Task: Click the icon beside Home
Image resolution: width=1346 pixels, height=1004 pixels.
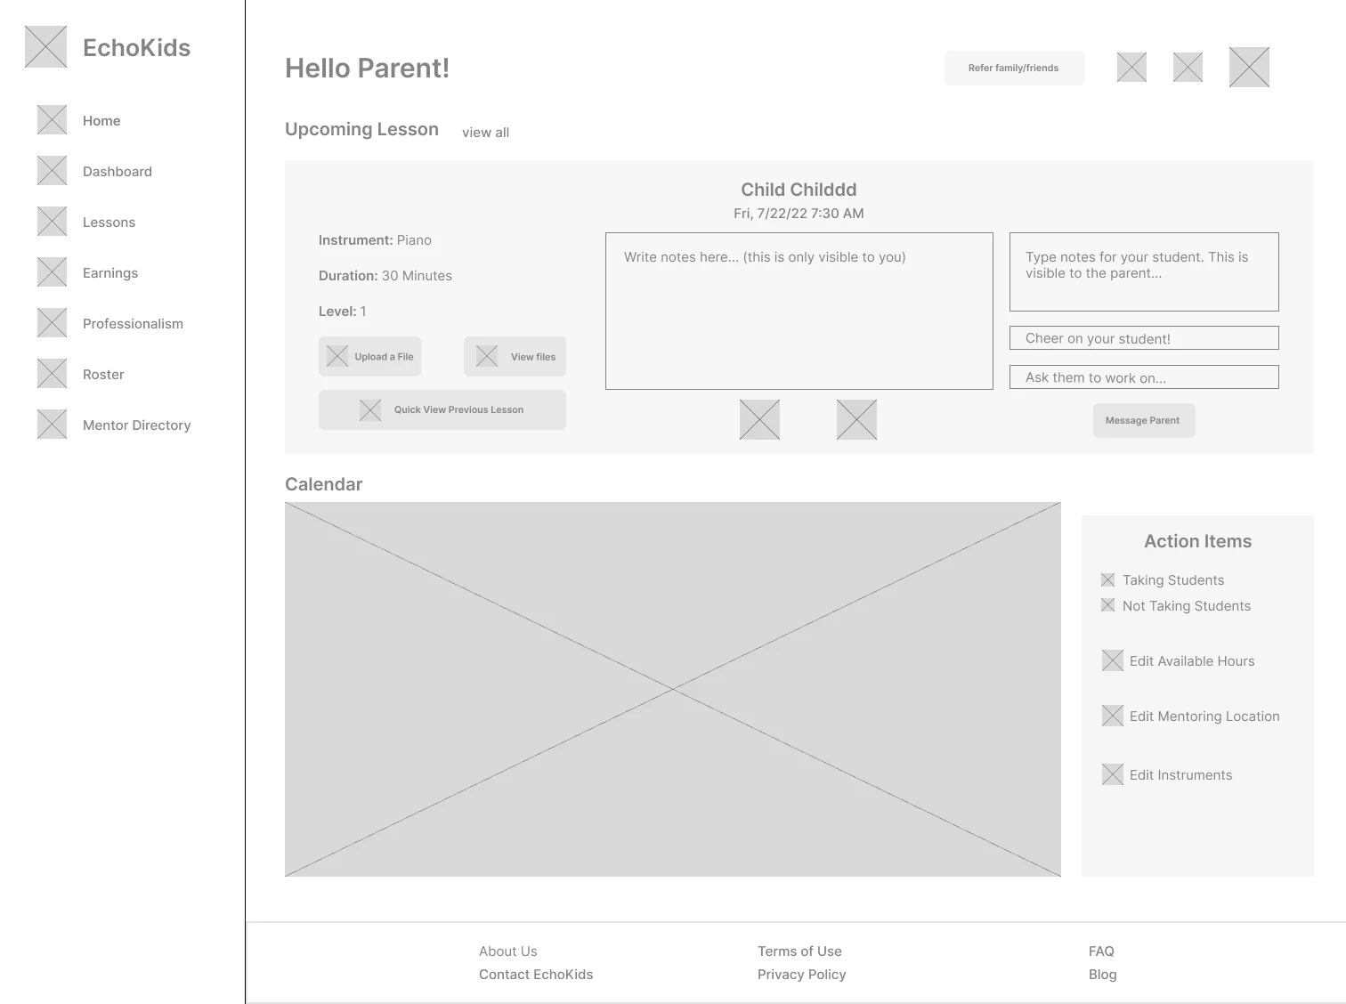Action: (52, 120)
